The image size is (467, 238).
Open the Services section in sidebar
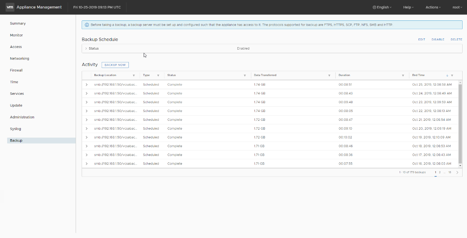[x=17, y=94]
